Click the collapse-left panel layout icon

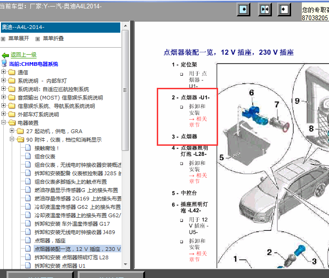coord(284,9)
